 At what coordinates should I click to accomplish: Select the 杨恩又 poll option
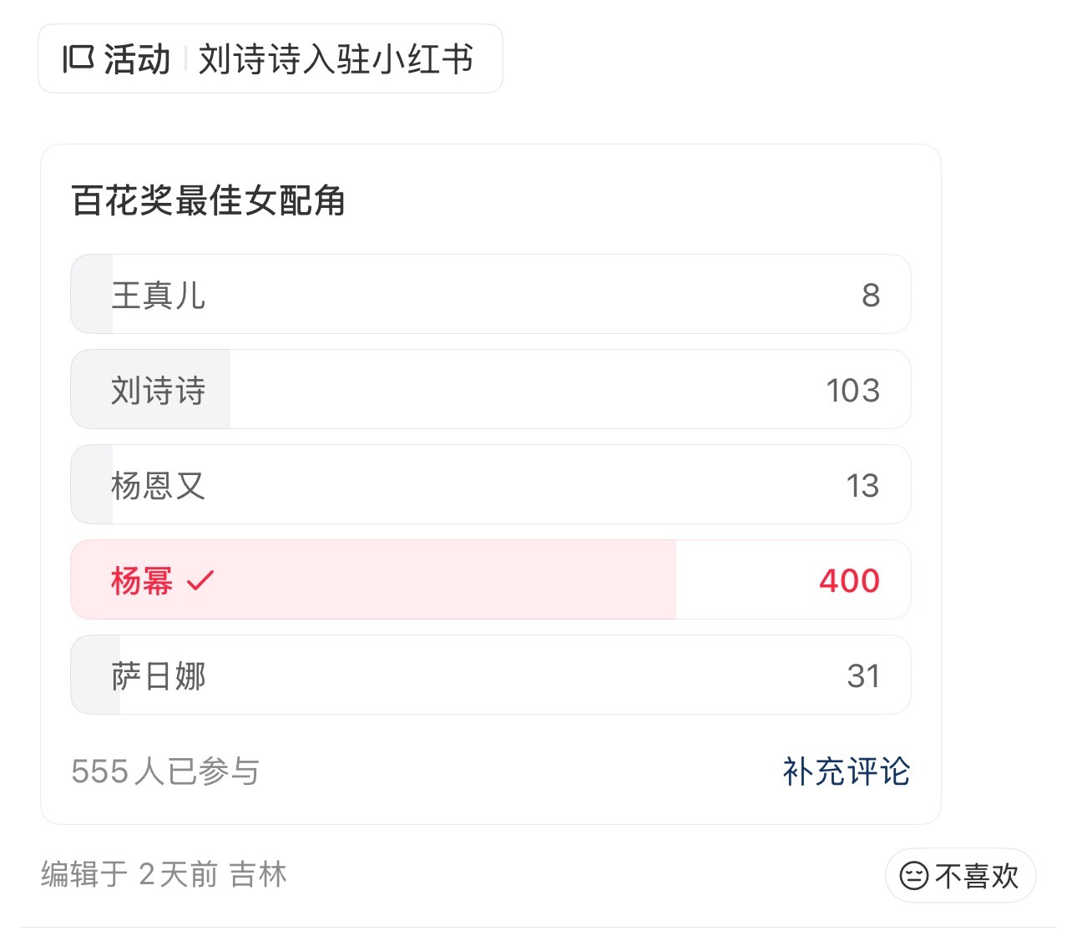pos(491,484)
